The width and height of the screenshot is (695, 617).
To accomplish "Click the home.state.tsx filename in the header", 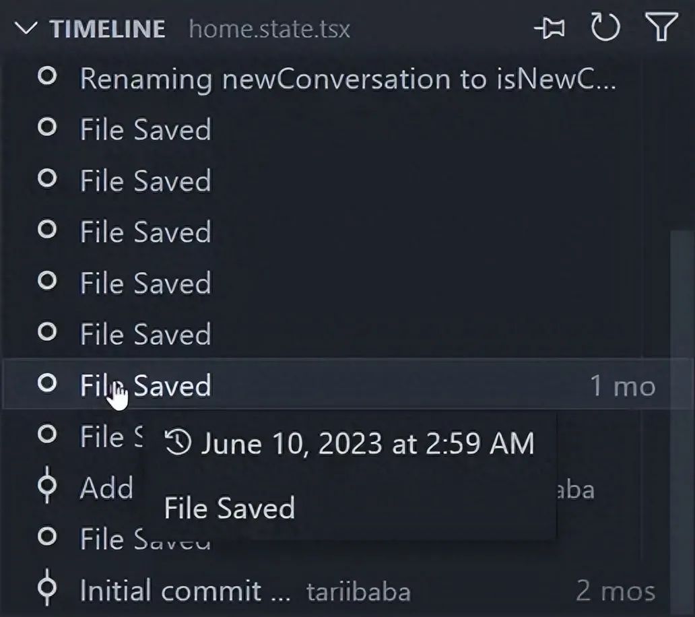I will click(x=269, y=29).
